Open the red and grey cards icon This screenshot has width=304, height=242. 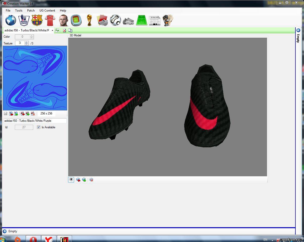click(102, 20)
